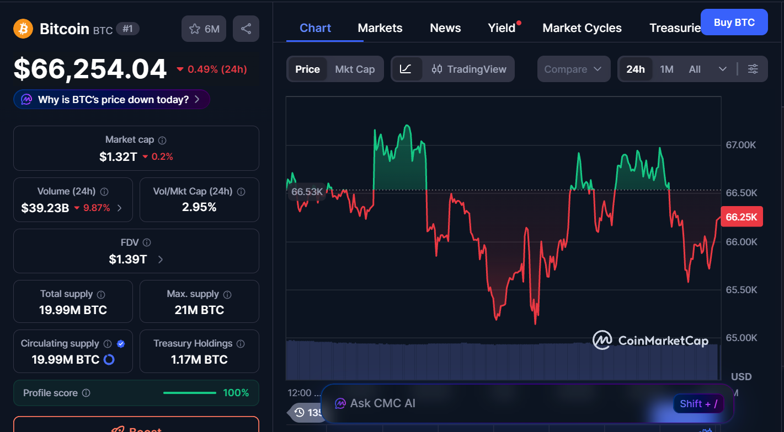784x432 pixels.
Task: Expand FDV details arrow
Action: pos(161,260)
